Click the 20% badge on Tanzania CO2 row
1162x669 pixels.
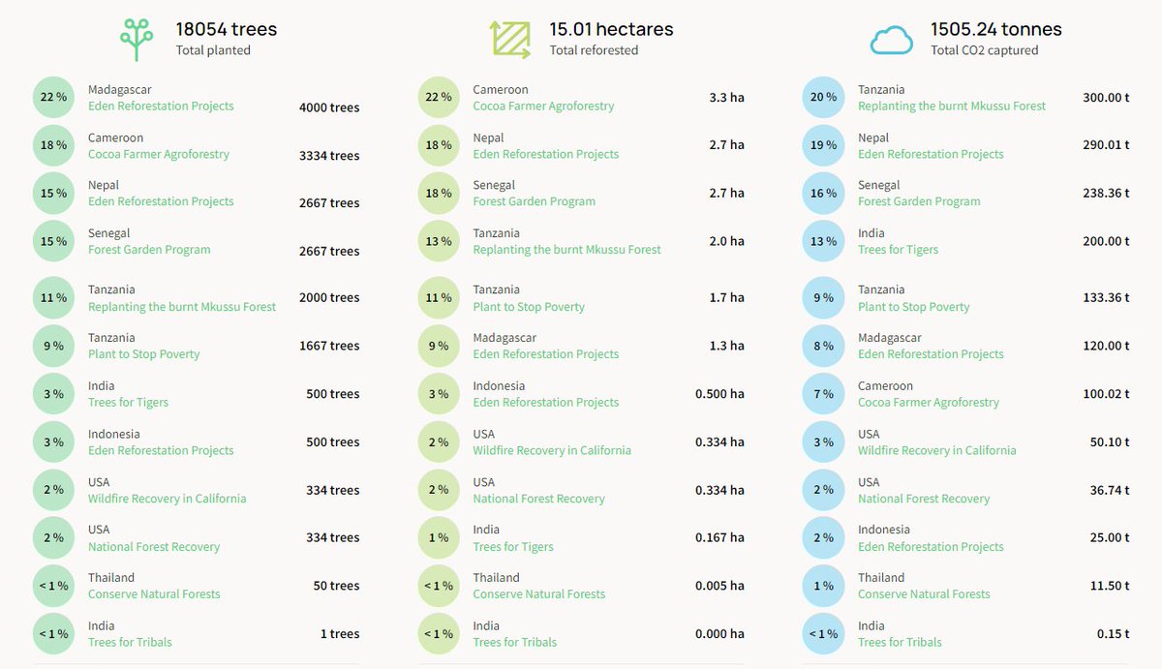click(x=824, y=97)
